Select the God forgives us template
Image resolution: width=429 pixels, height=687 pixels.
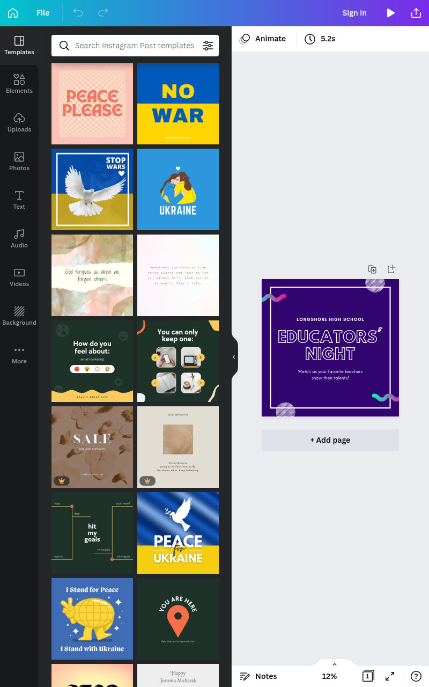point(92,275)
